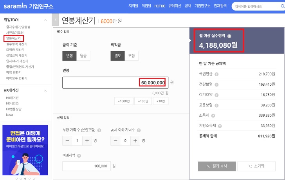Open 실업급여 계산기 sidebar link

pos(16,56)
